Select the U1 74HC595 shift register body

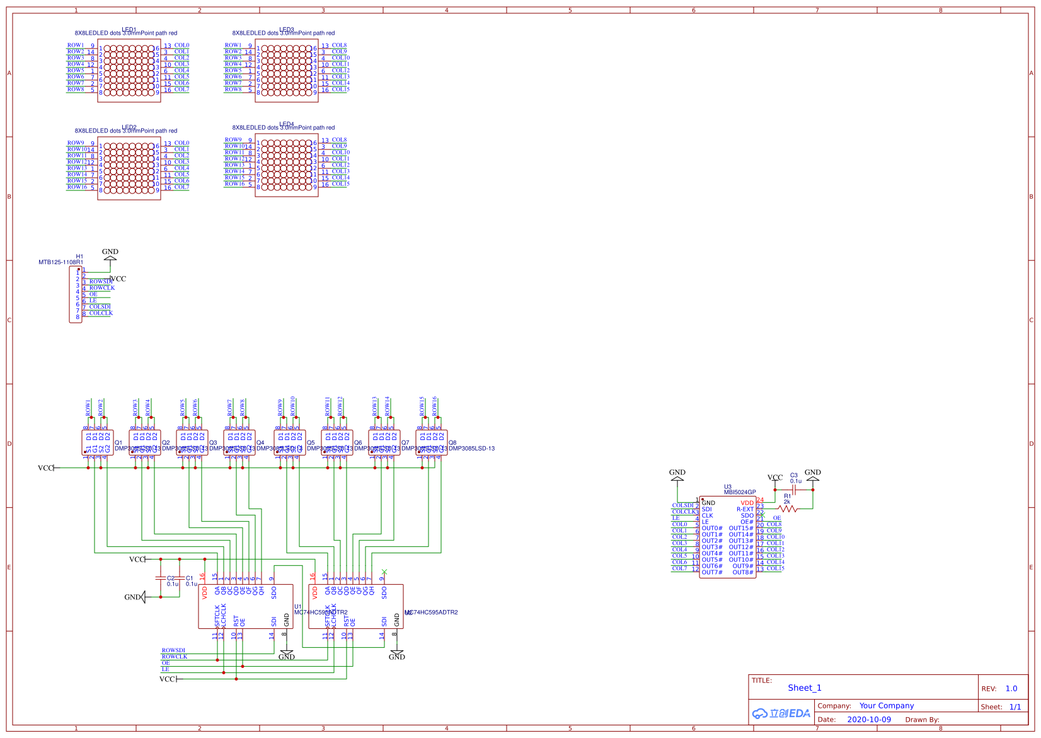tap(246, 606)
